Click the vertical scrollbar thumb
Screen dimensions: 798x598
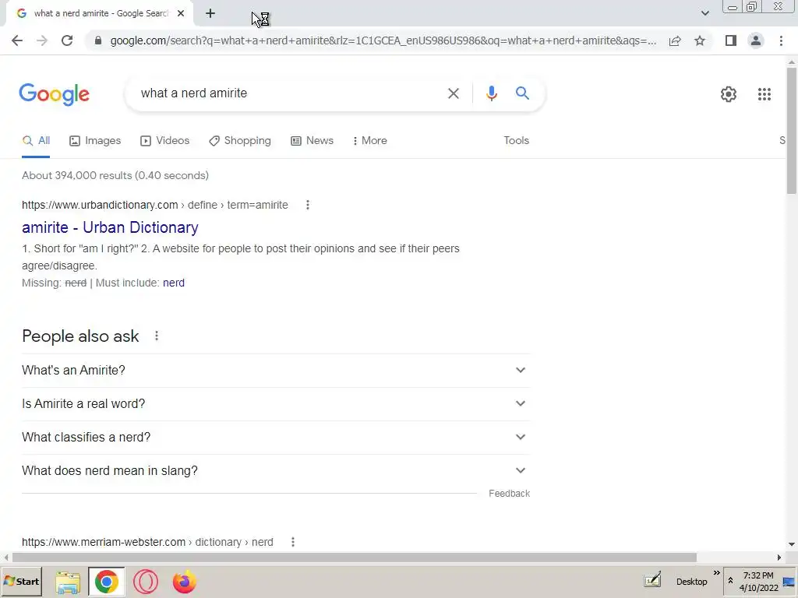[792, 130]
